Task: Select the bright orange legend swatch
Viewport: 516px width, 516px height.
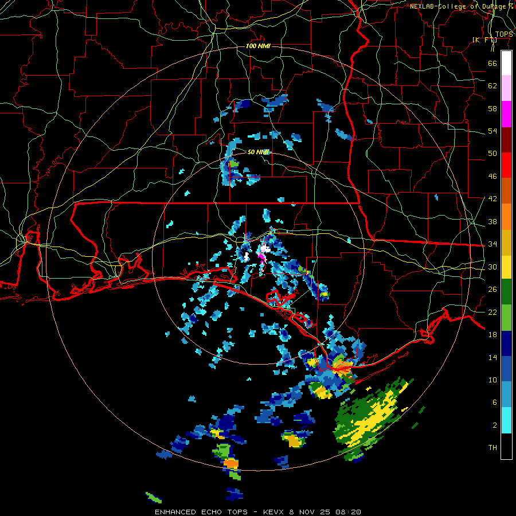Action: coord(506,217)
